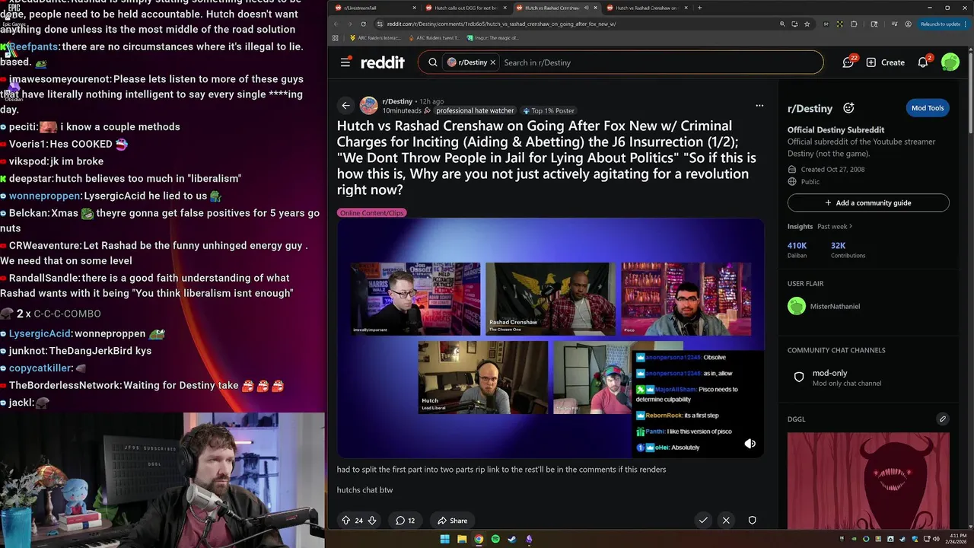Click the address bar URL
974x548 pixels.
[501, 24]
